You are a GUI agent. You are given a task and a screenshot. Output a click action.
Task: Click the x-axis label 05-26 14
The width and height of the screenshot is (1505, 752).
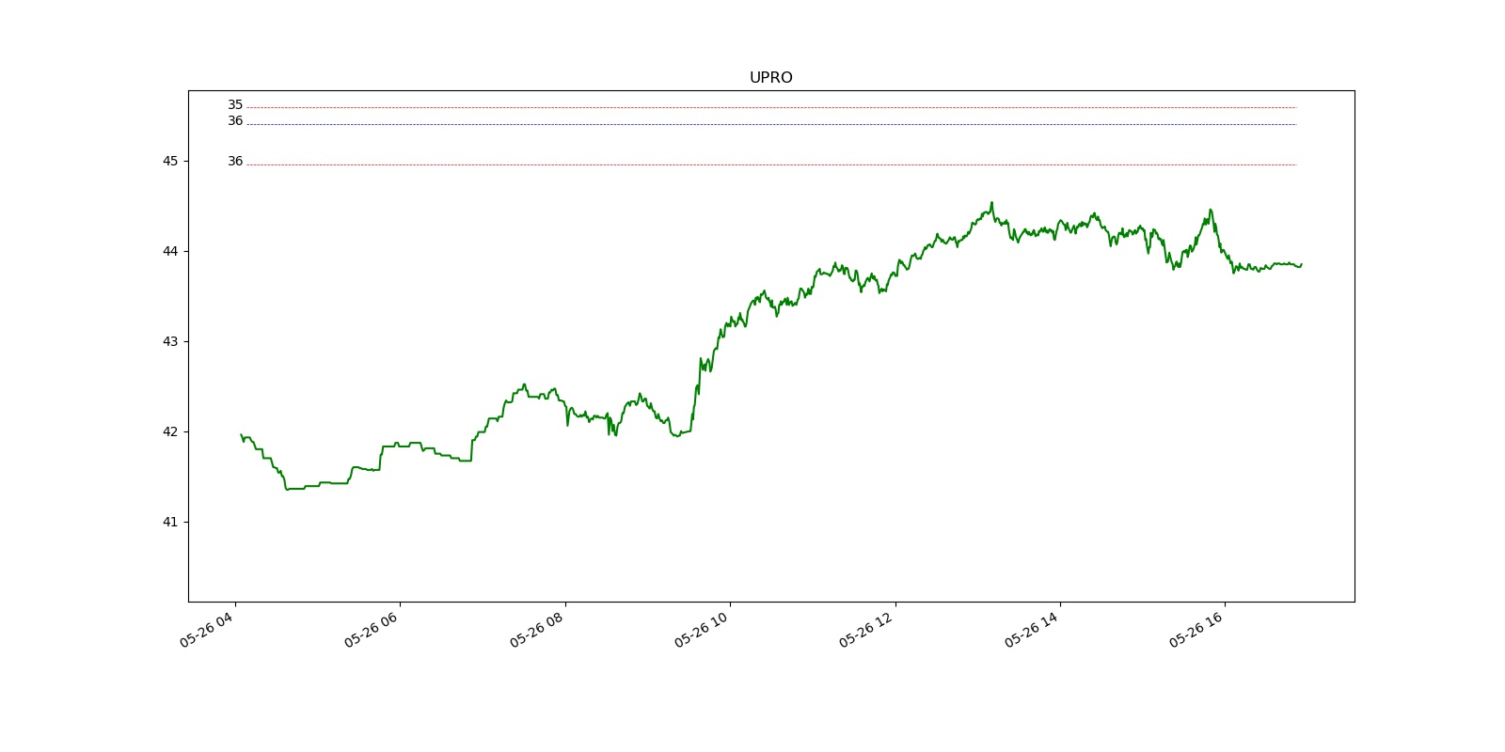[x=1032, y=629]
